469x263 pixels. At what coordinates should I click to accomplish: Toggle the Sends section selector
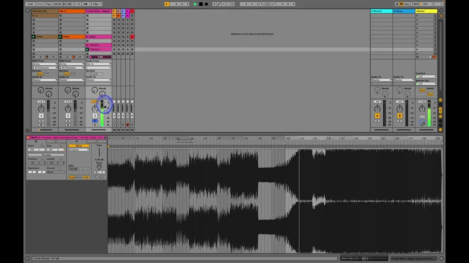440,108
